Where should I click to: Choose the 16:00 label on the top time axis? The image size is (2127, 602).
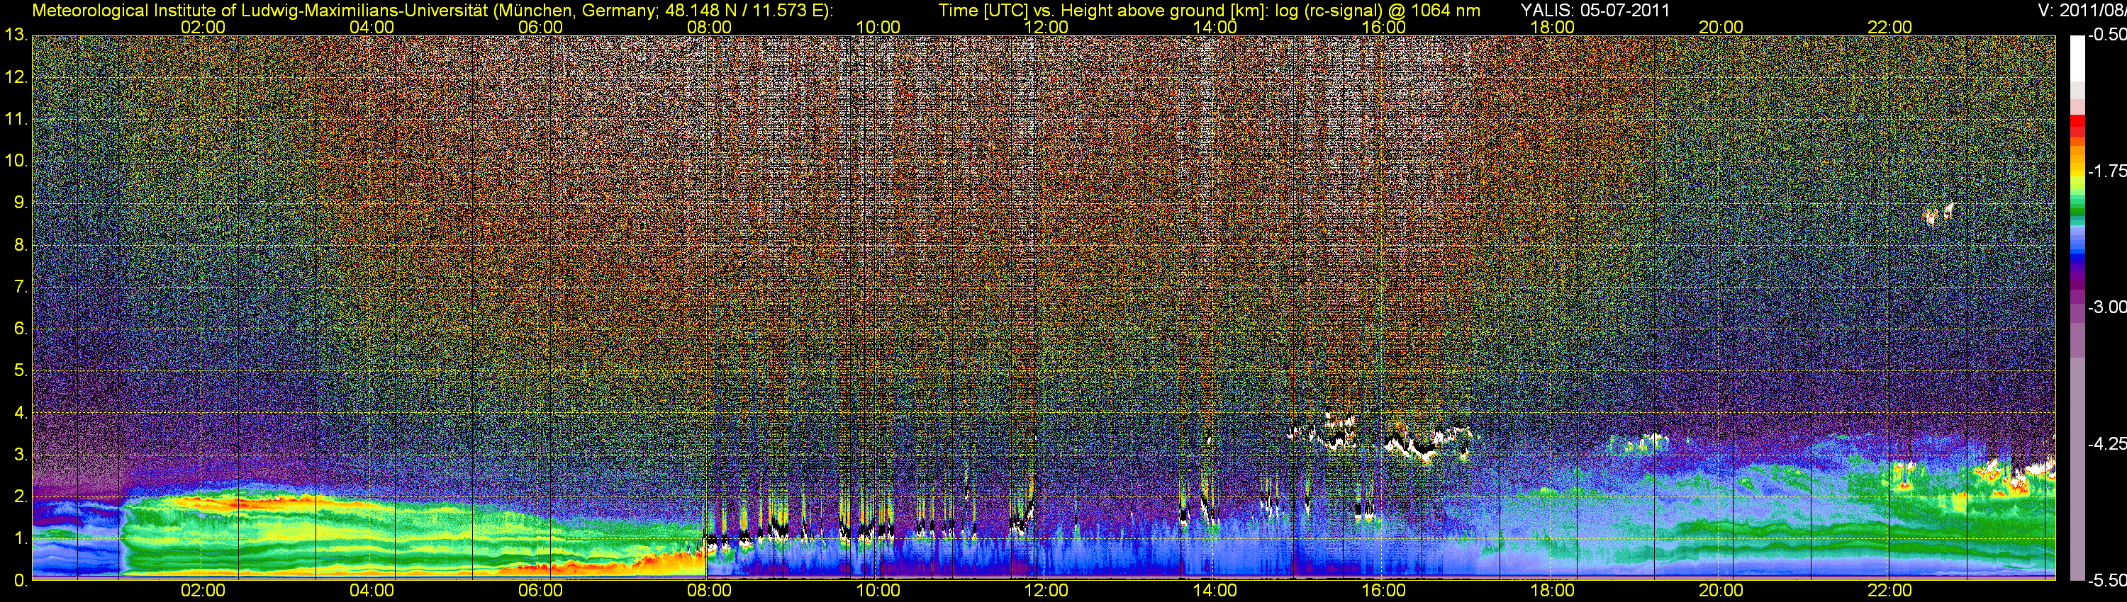click(1384, 27)
